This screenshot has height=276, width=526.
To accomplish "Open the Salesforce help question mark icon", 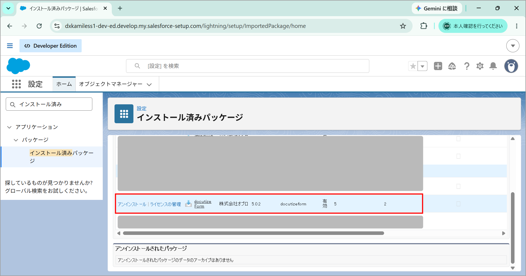I will pyautogui.click(x=467, y=66).
